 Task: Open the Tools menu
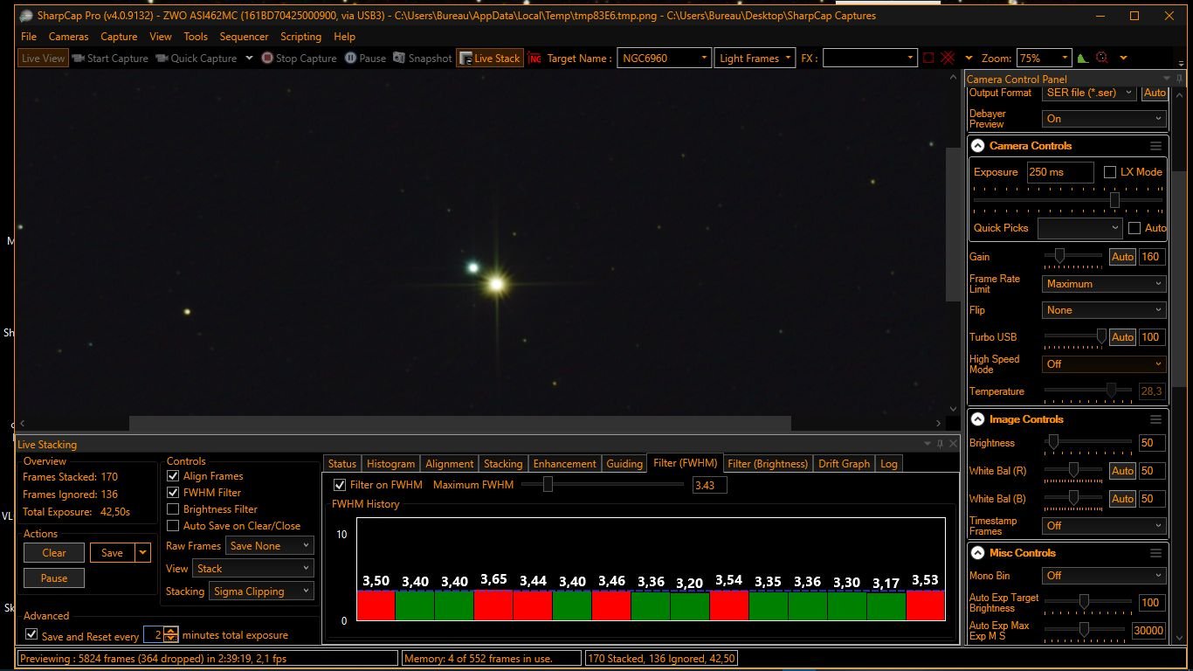click(x=196, y=37)
